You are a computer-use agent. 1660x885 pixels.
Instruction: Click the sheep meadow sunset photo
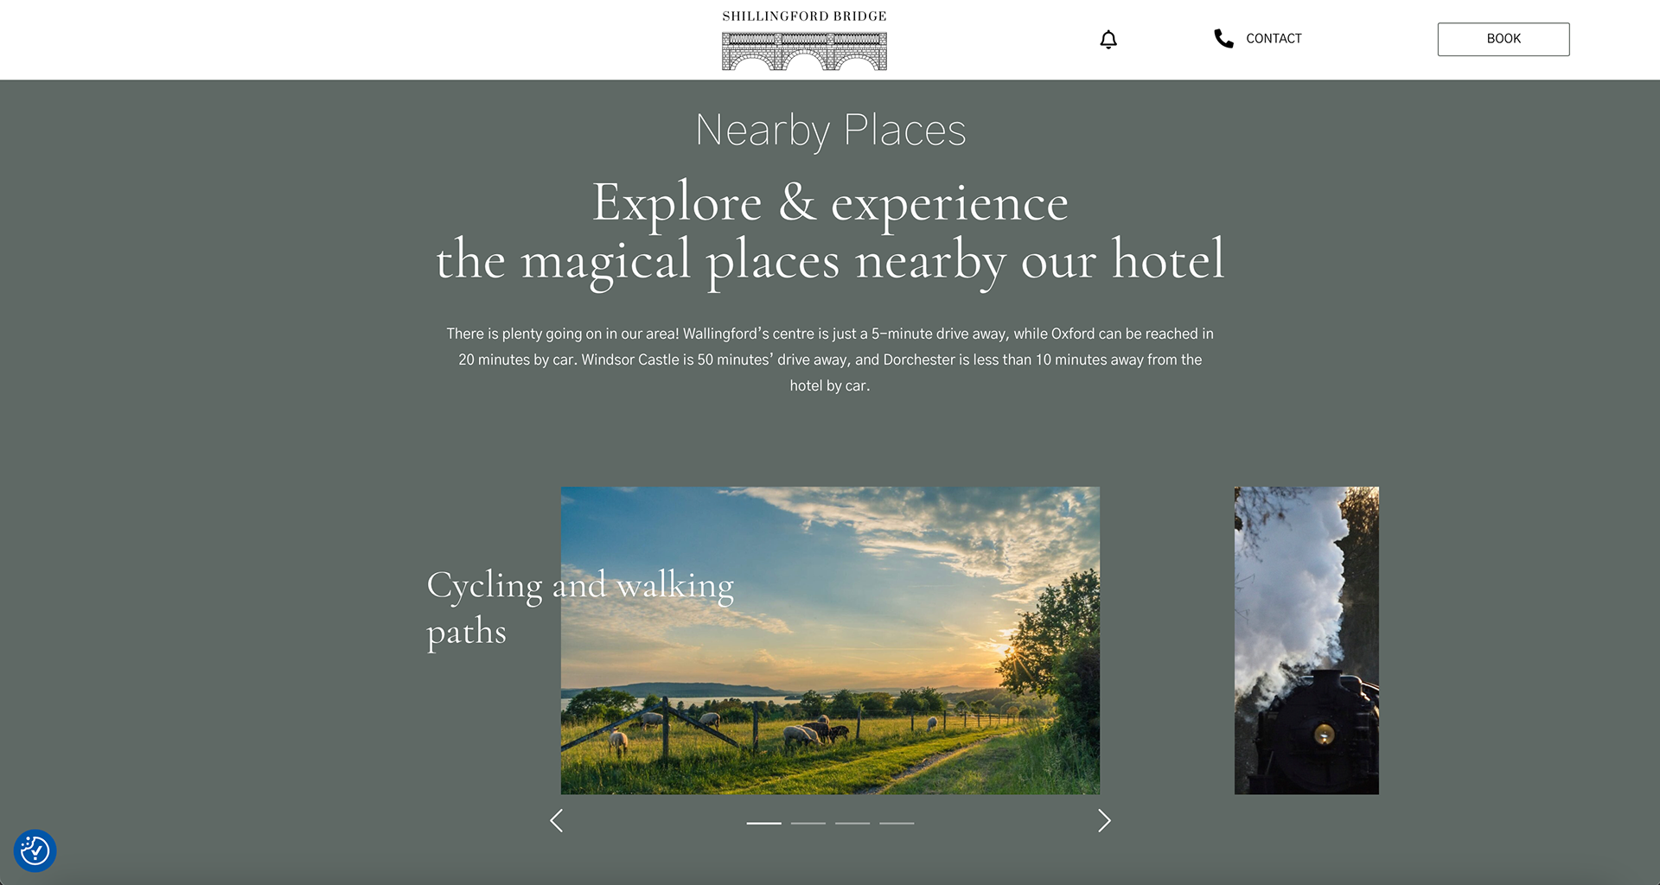pos(830,640)
